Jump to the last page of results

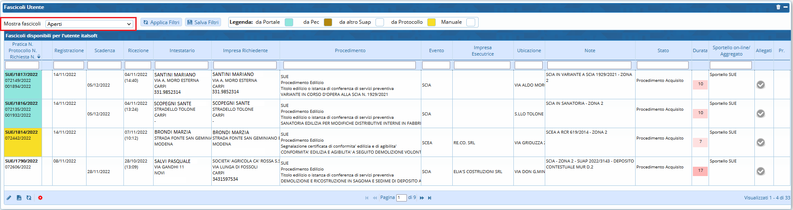tap(430, 198)
